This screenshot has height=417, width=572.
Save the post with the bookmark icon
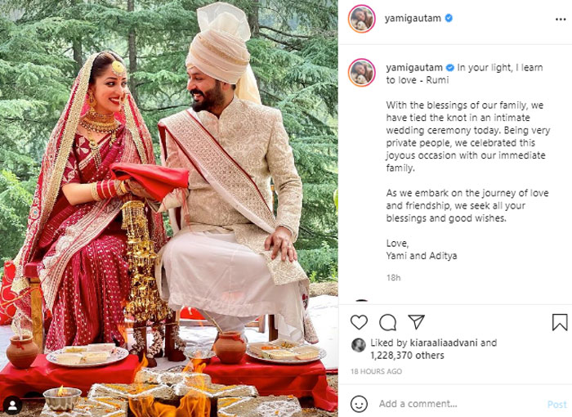tap(560, 322)
